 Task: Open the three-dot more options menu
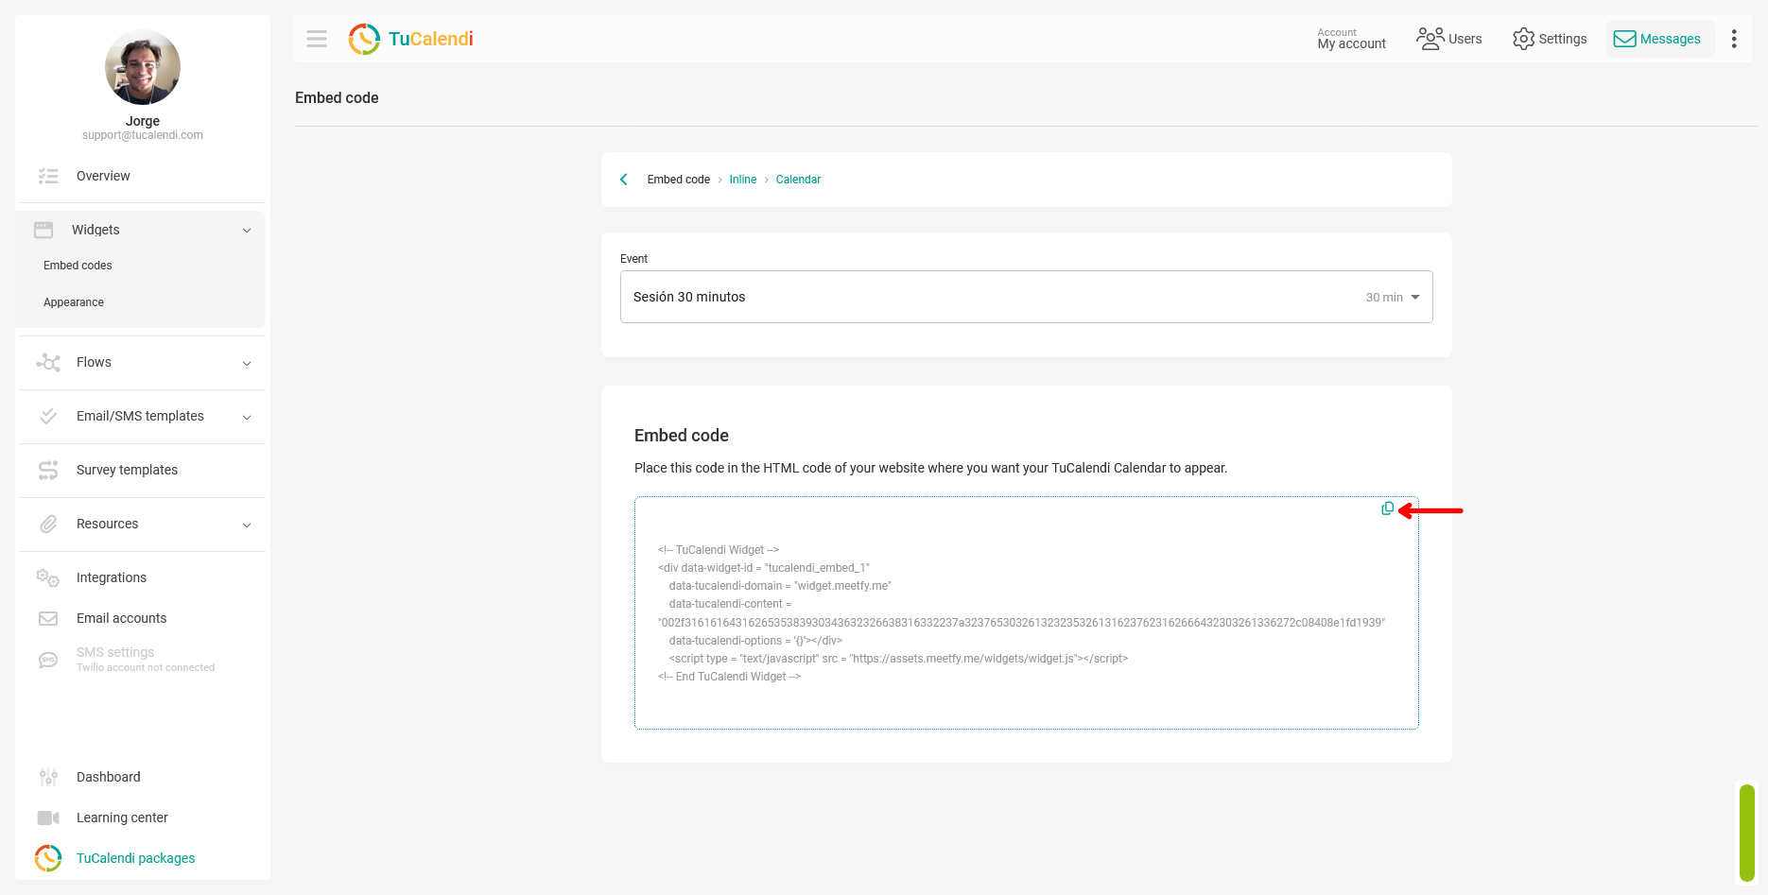click(x=1734, y=39)
